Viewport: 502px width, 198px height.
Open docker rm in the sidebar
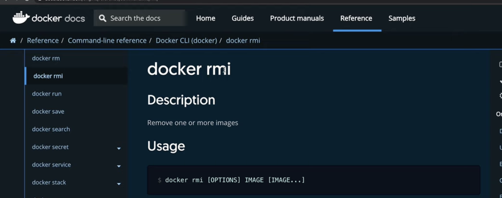(x=46, y=58)
